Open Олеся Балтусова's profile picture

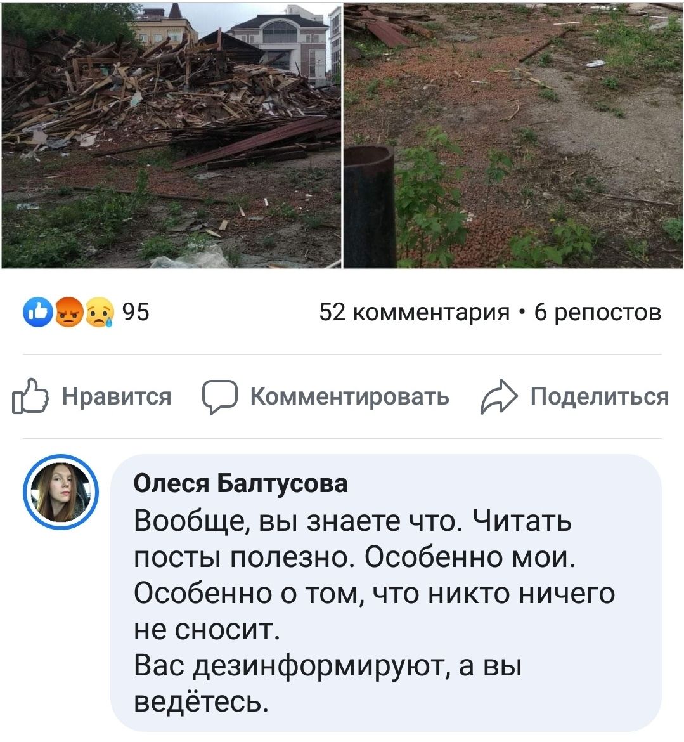coord(61,492)
